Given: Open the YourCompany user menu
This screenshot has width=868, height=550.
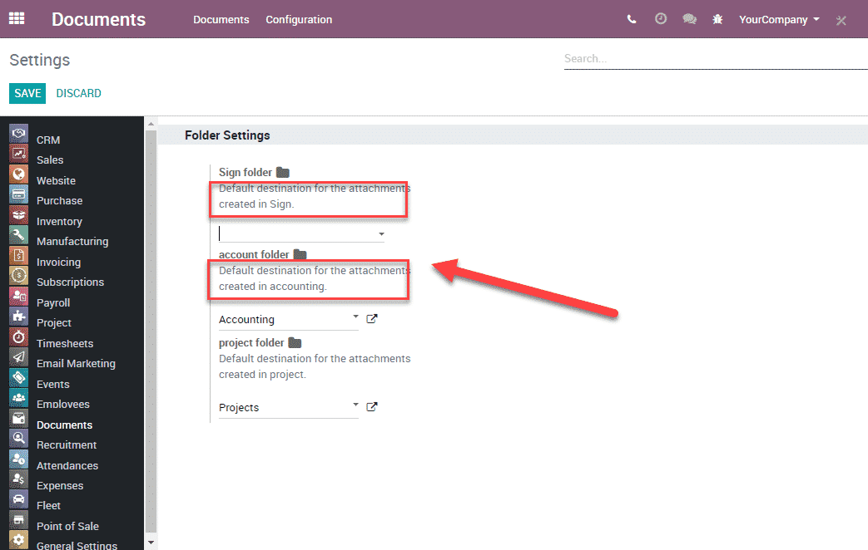Looking at the screenshot, I should (779, 19).
